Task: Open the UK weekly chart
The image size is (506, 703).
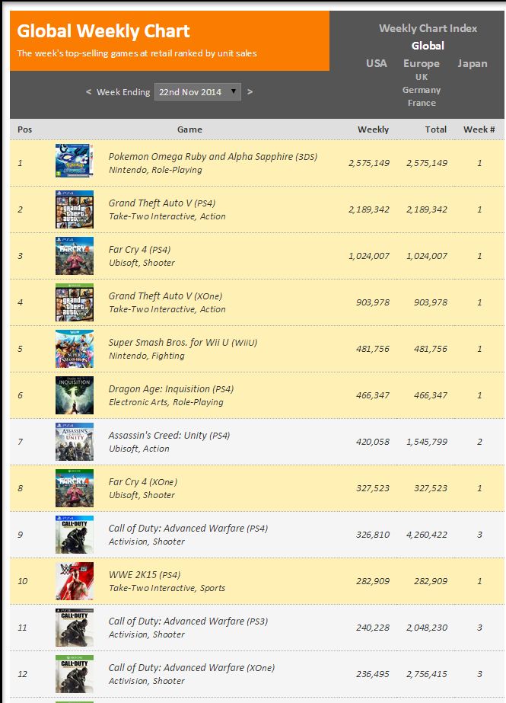Action: click(x=422, y=77)
